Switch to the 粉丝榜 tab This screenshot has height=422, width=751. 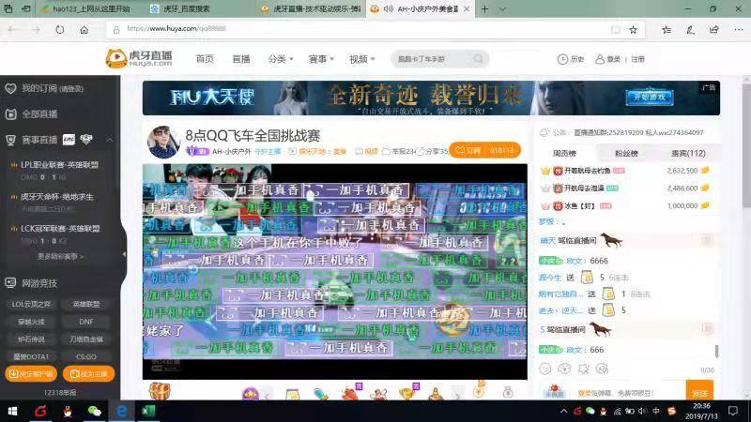tap(626, 153)
